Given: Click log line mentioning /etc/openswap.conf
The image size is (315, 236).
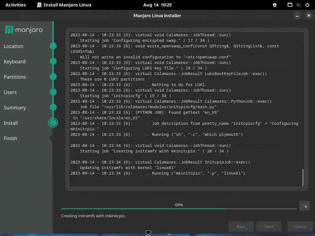Looking at the screenshot, I should pyautogui.click(x=155, y=57).
